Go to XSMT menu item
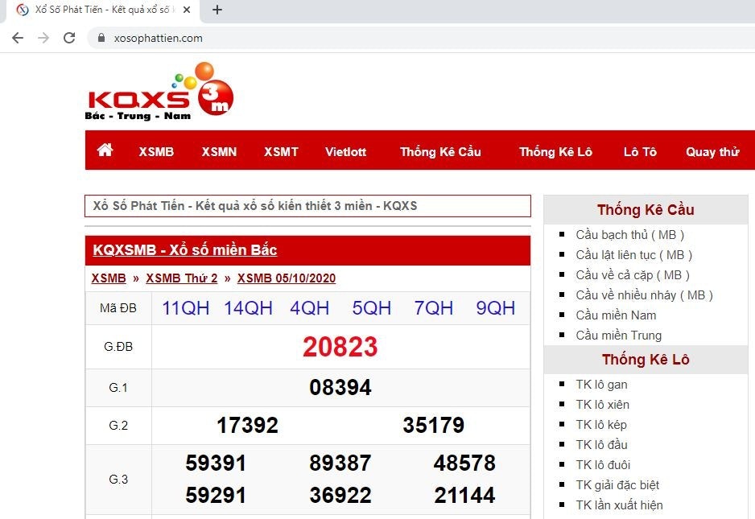Image resolution: width=755 pixels, height=519 pixels. pyautogui.click(x=281, y=151)
